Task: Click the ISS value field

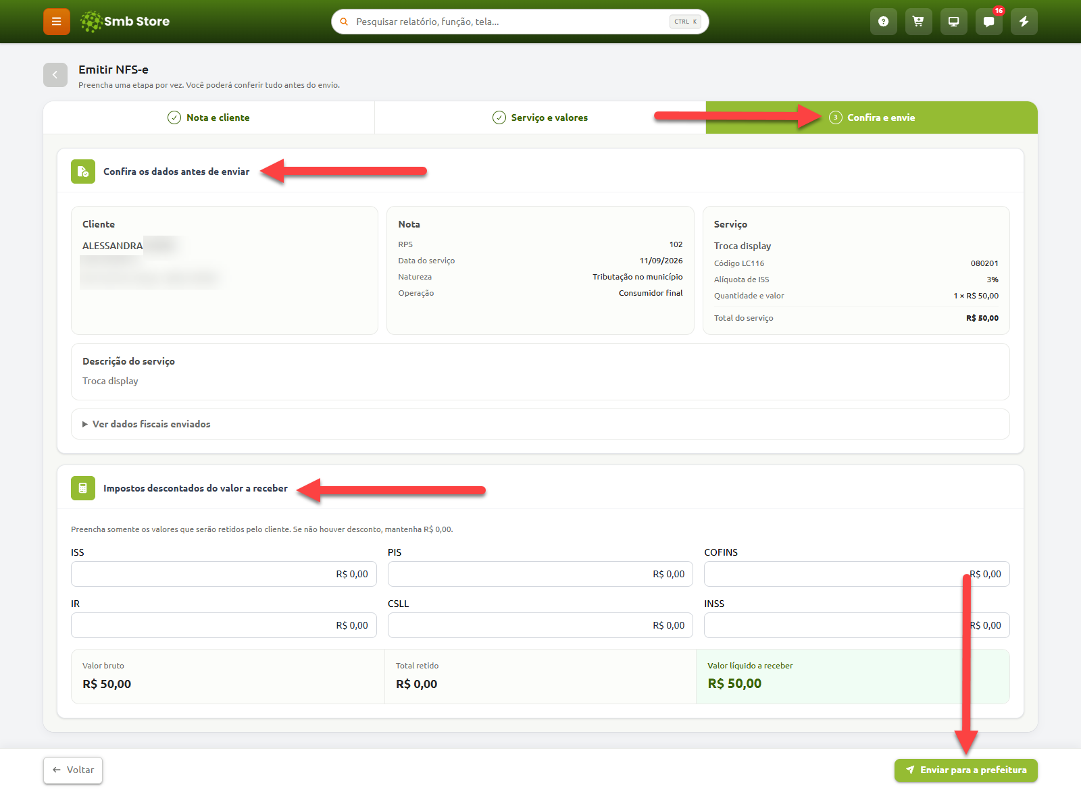Action: pos(224,574)
